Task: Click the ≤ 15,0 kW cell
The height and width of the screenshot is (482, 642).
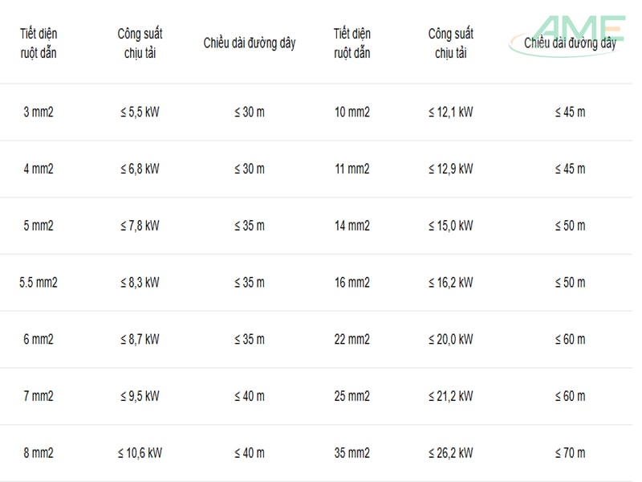Action: (451, 226)
